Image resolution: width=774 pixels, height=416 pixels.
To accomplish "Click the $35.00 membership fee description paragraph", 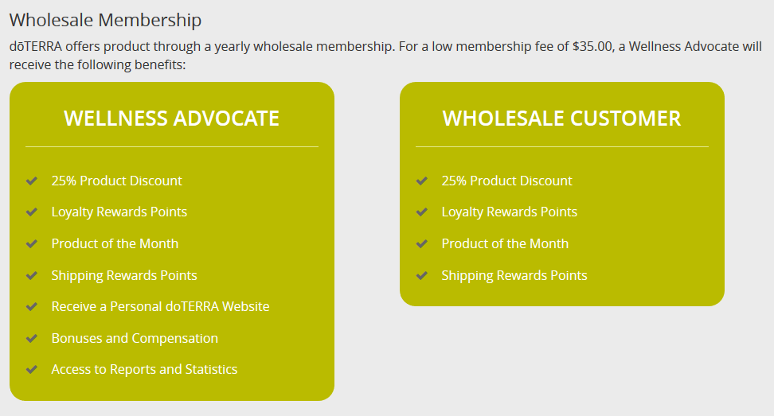I will (385, 54).
